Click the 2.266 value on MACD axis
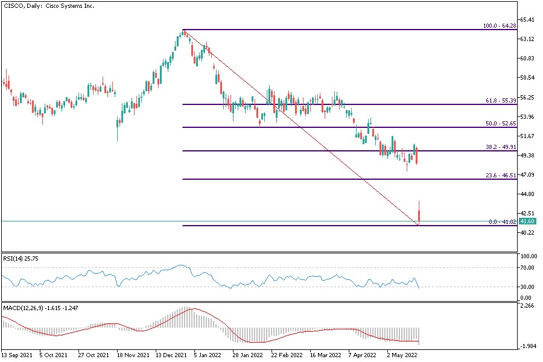 coord(529,306)
